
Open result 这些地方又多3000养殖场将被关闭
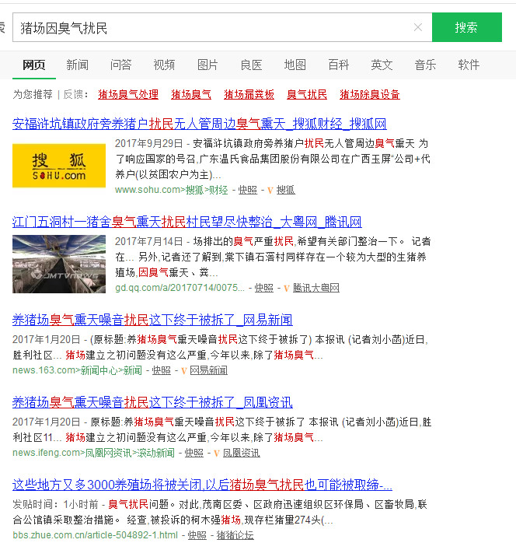(x=202, y=485)
